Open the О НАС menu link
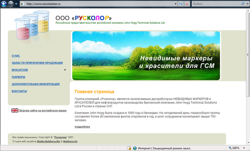Image resolution: width=250 pixels, height=151 pixels. [x=16, y=56]
